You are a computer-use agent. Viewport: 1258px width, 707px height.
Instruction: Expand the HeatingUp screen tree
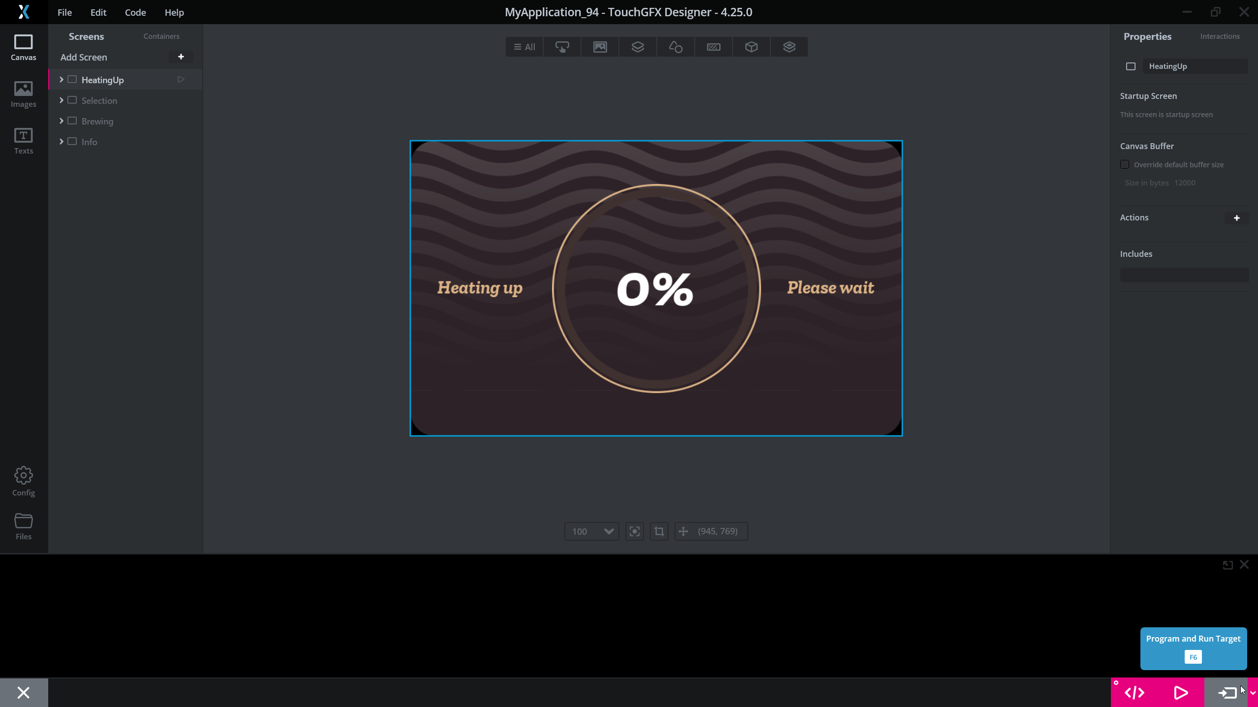pos(61,80)
